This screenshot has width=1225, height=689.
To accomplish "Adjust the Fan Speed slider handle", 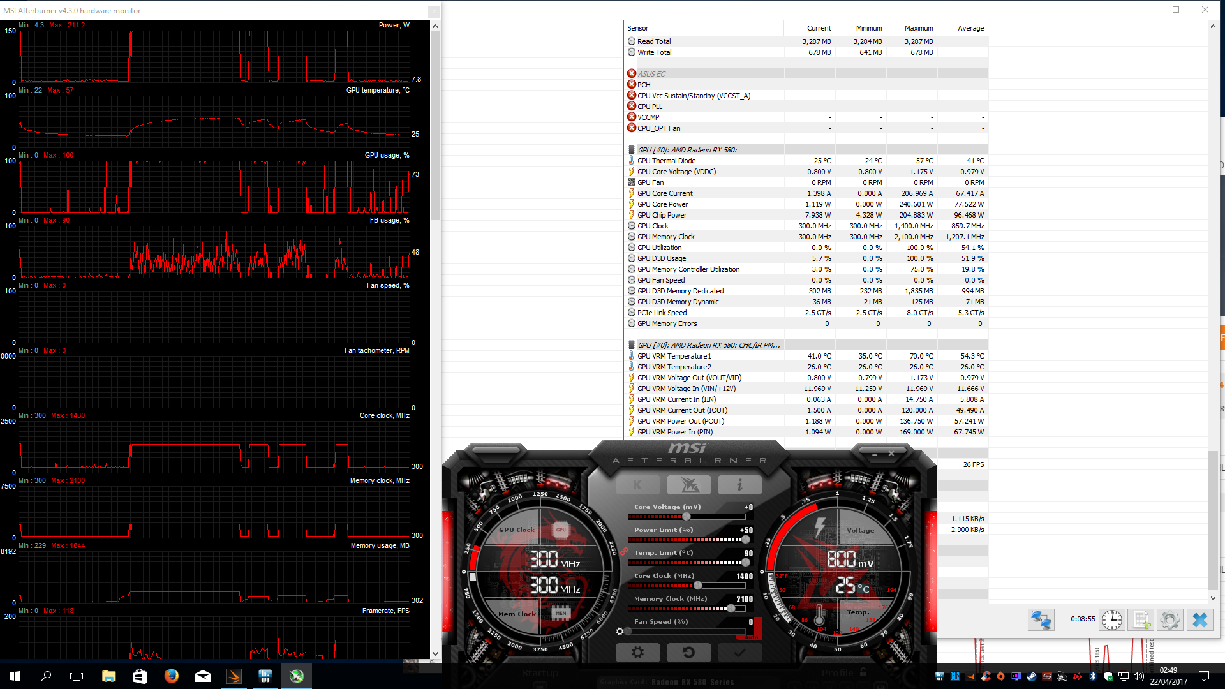I will pos(628,632).
